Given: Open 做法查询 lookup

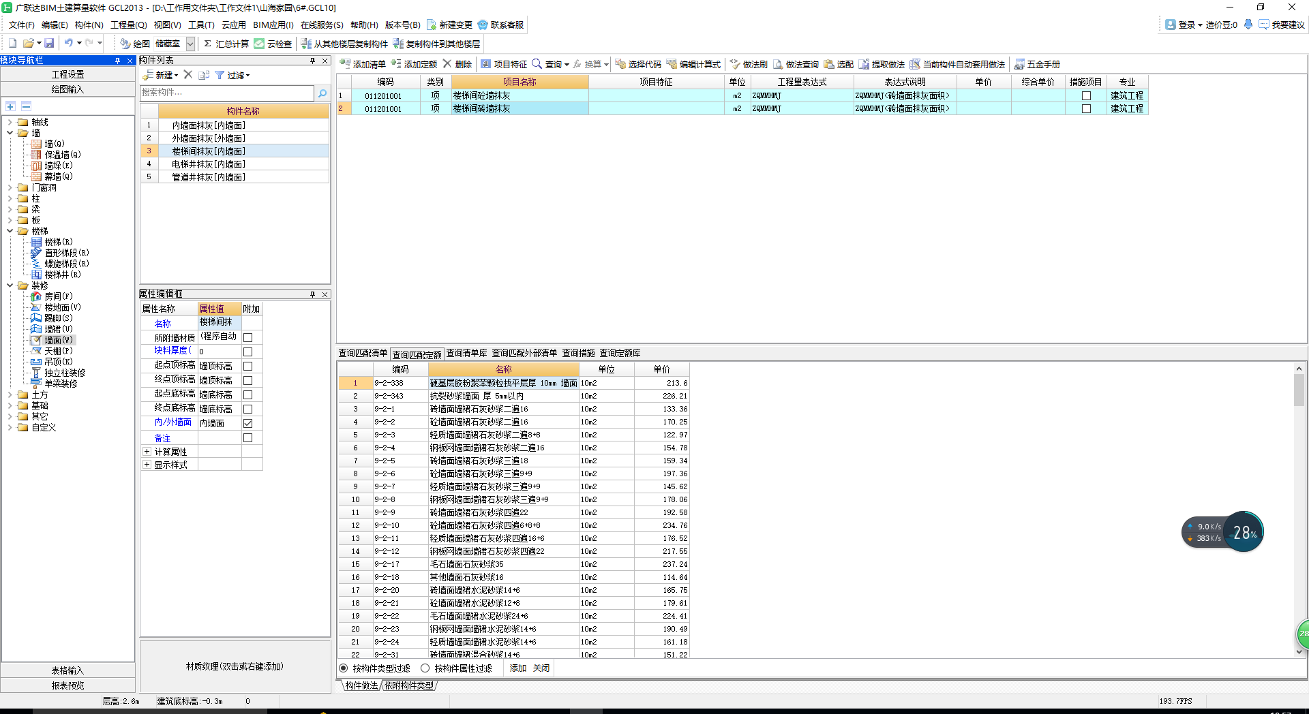Looking at the screenshot, I should (796, 64).
